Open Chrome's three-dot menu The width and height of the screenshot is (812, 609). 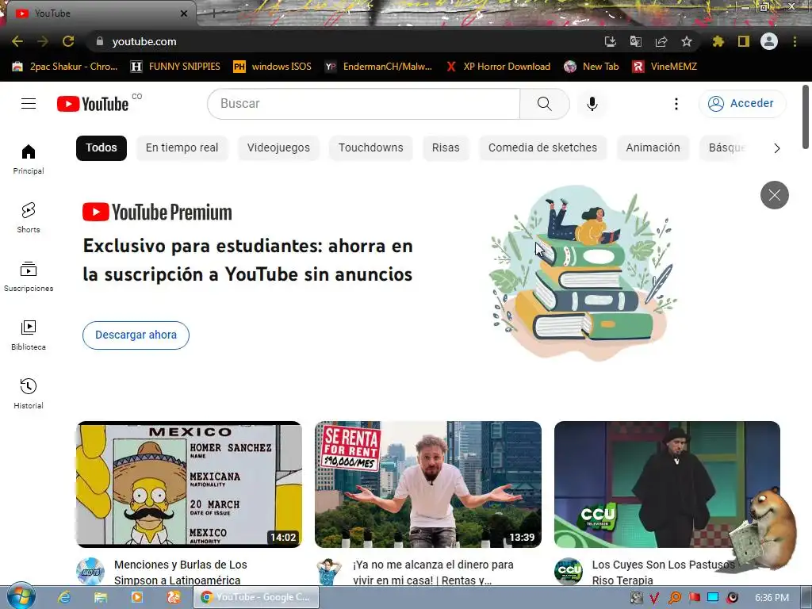pyautogui.click(x=795, y=41)
